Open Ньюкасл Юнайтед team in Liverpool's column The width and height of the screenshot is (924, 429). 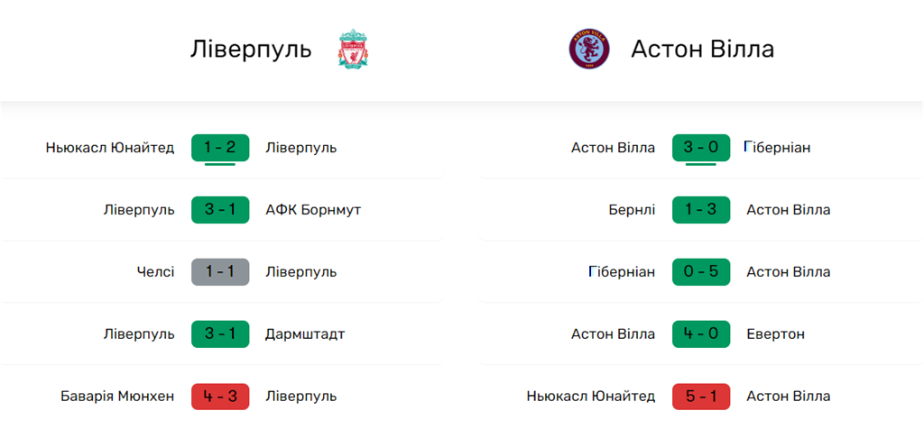tap(110, 147)
